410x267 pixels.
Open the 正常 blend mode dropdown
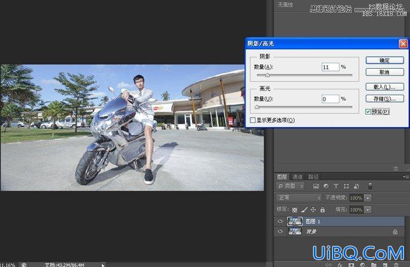pyautogui.click(x=298, y=198)
